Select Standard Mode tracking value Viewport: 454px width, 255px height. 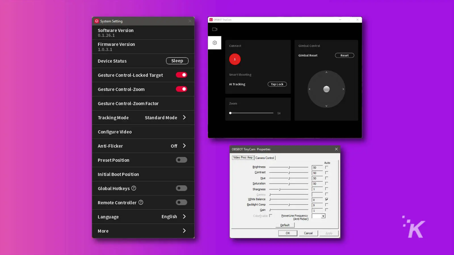coord(161,118)
